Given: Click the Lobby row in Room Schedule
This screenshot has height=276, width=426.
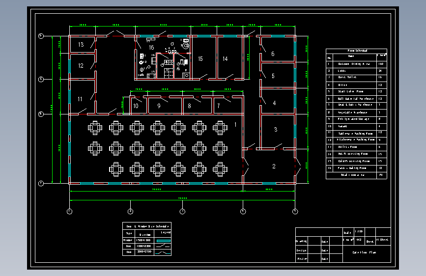Looking at the screenshot, I should [x=356, y=71].
